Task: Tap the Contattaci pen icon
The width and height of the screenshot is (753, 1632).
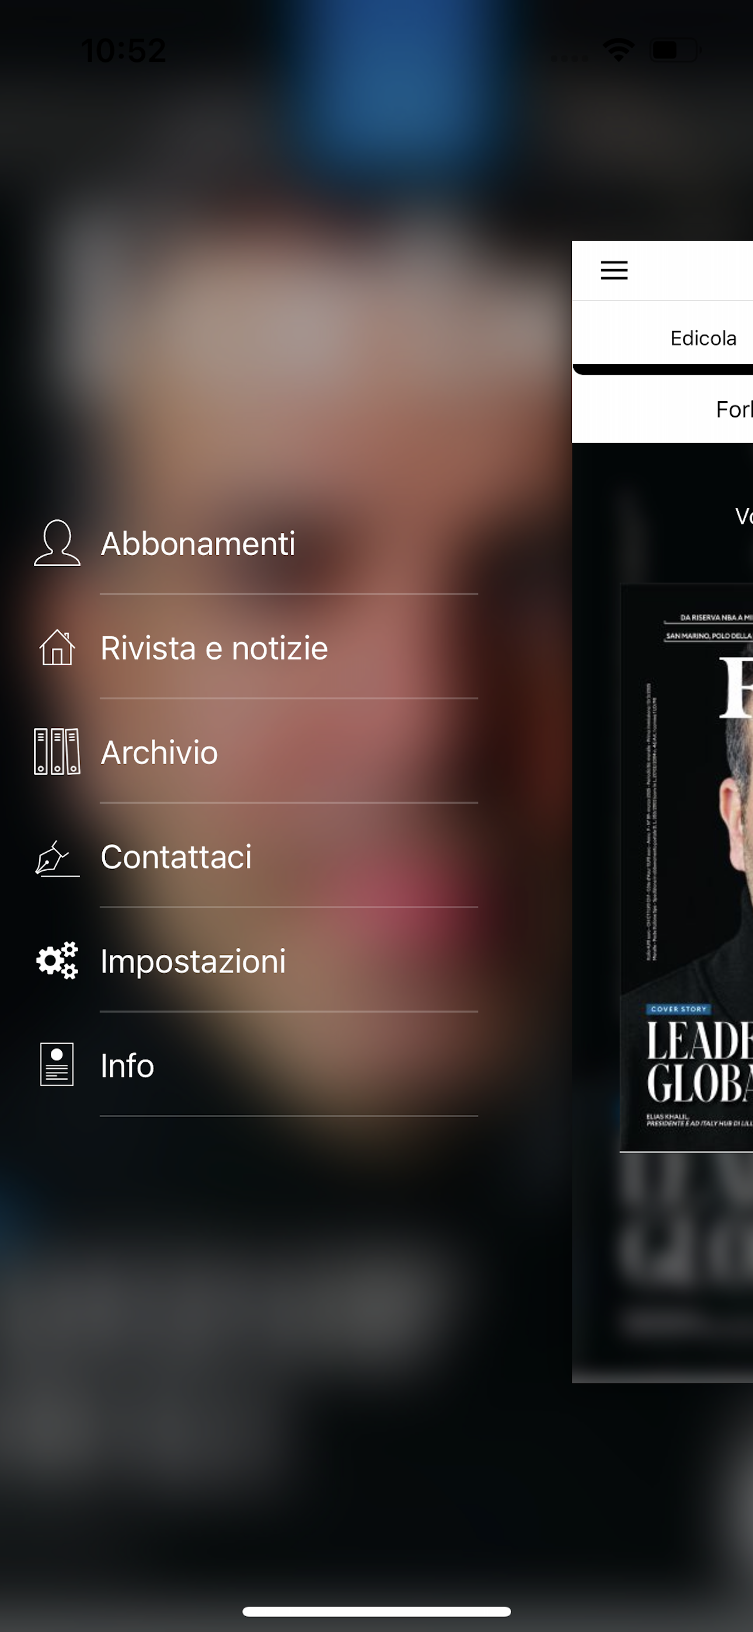Action: (57, 859)
